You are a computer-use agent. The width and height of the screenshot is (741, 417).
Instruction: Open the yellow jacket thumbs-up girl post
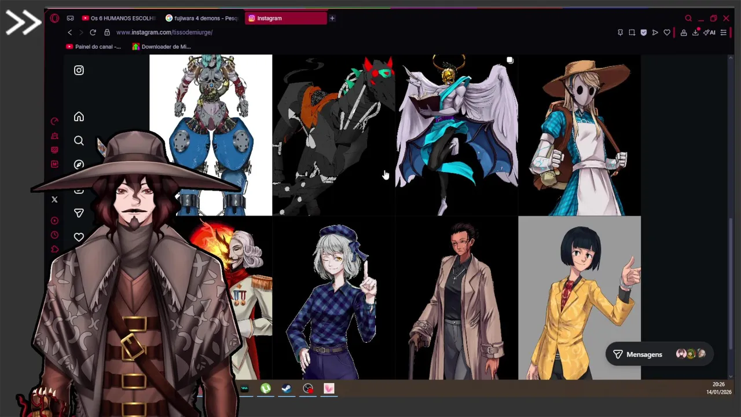click(579, 298)
